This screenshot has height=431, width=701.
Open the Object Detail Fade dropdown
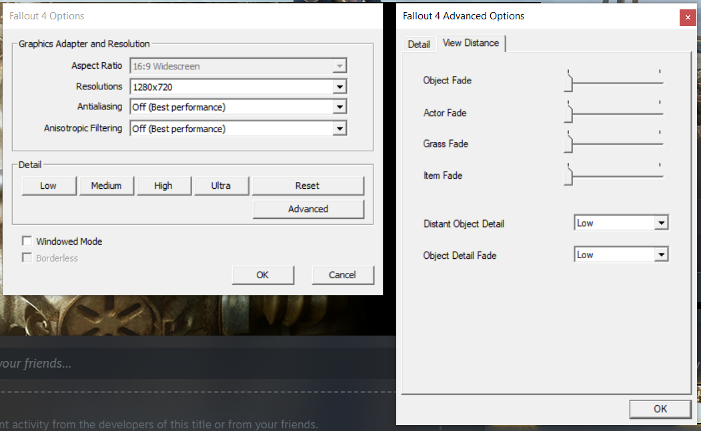click(661, 254)
